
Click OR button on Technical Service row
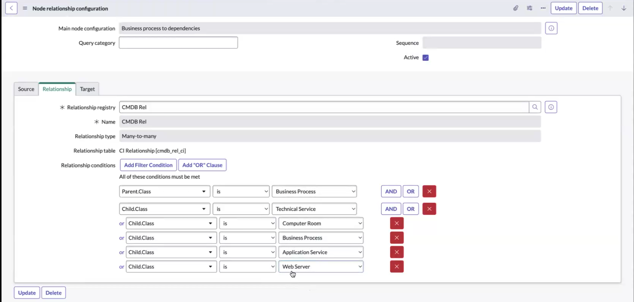click(411, 209)
